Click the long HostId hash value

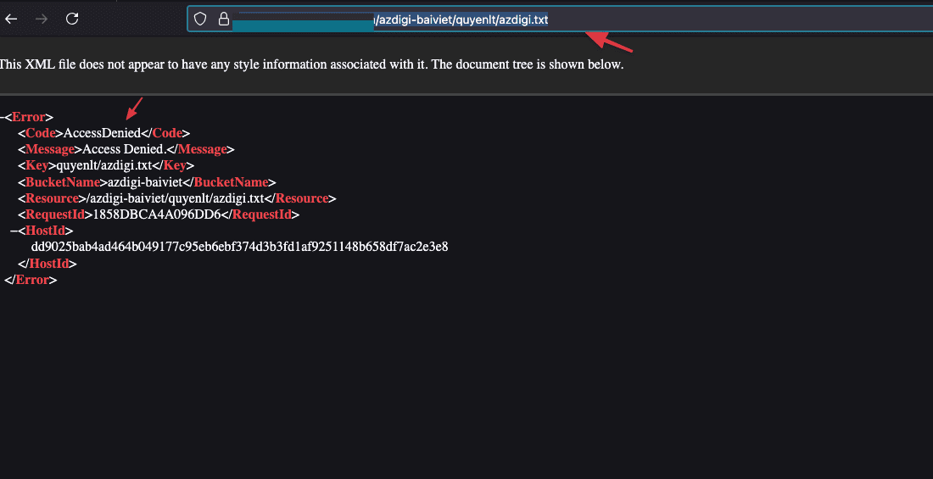[239, 247]
